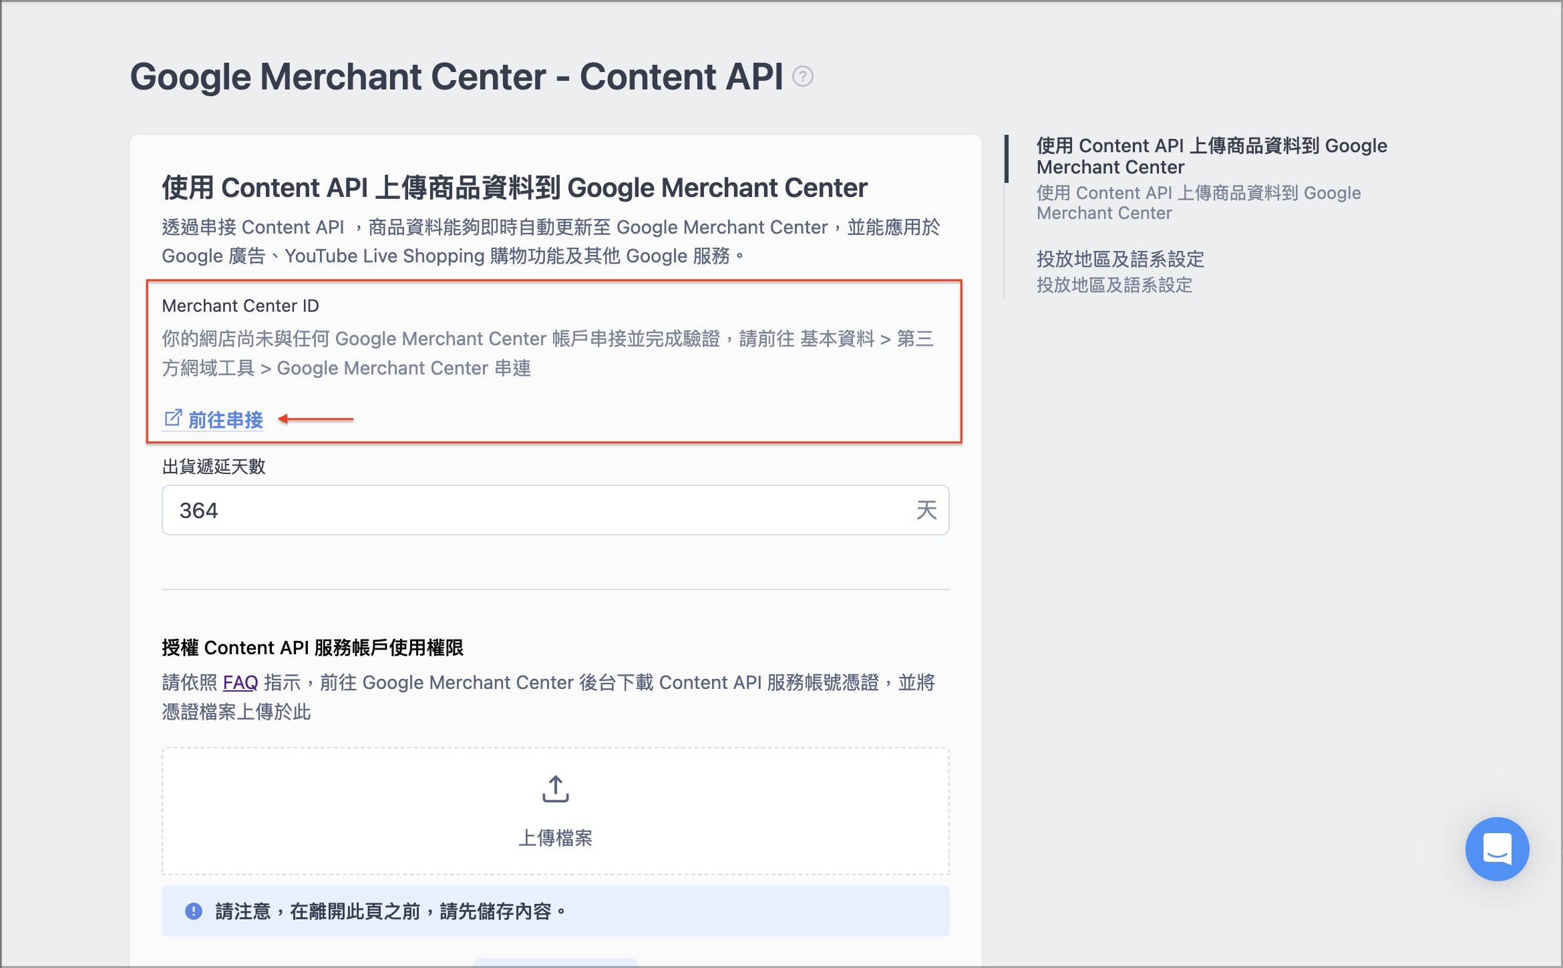Screen dimensions: 1563x968
Task: Click the 授權 Content API 服務帳戶使用權限 heading
Action: click(x=313, y=648)
